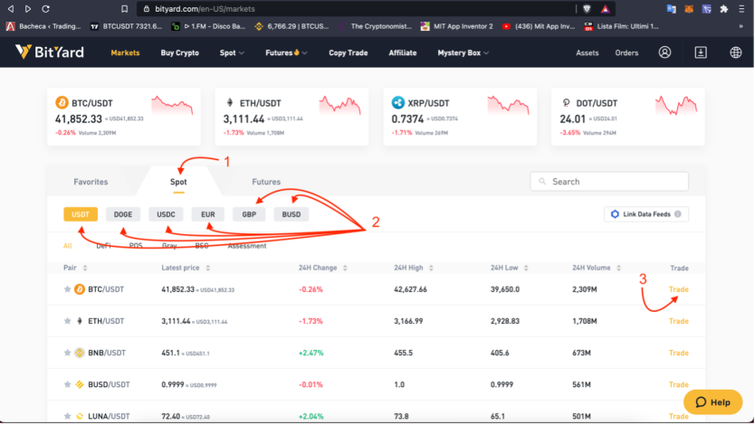The height and width of the screenshot is (425, 755).
Task: Bookmark this page icon in address bar
Action: 124,9
